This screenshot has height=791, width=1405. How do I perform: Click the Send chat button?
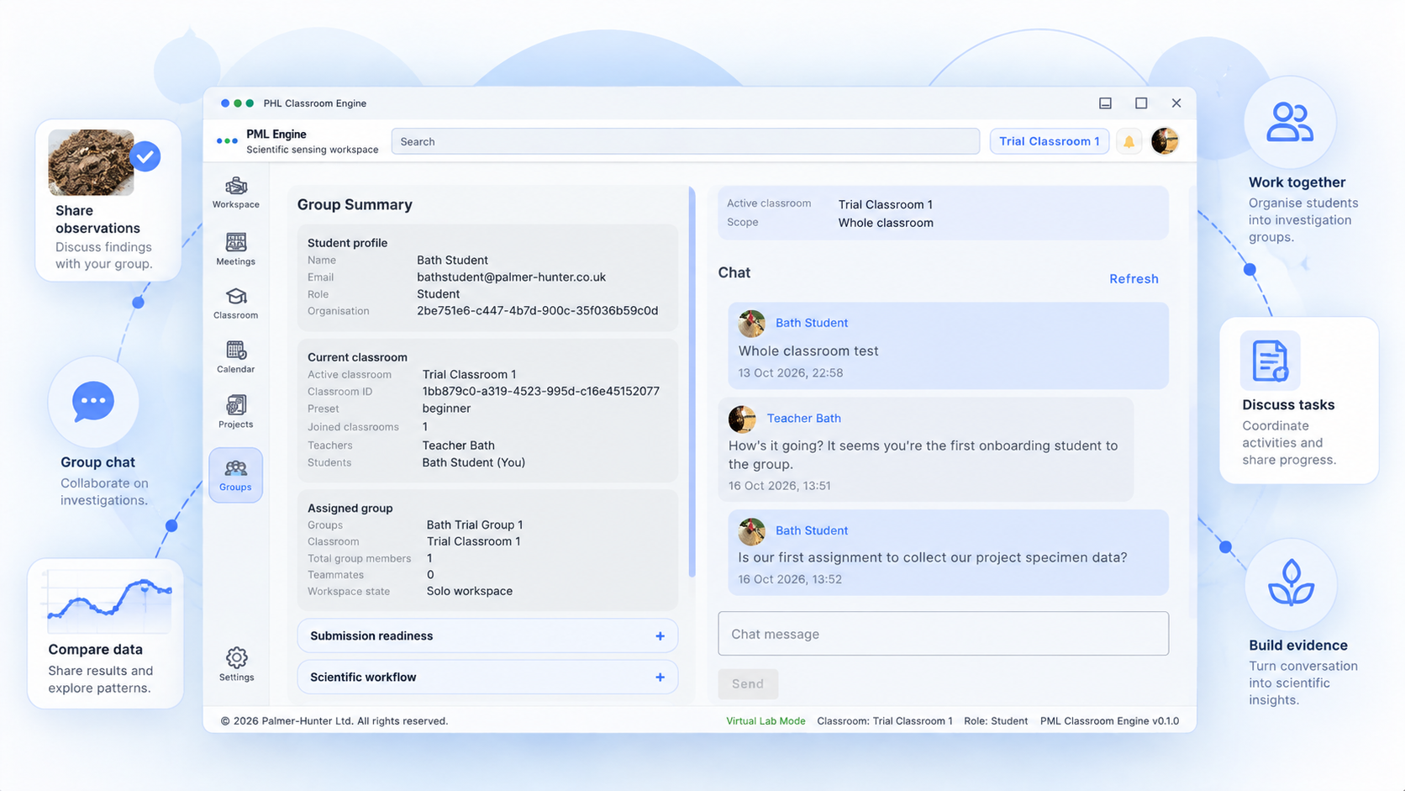(748, 683)
